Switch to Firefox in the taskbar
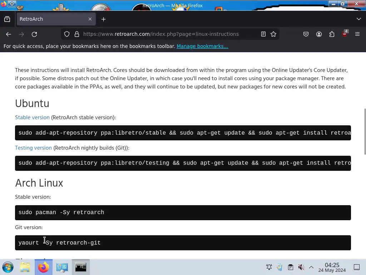366x275 pixels. point(44,267)
